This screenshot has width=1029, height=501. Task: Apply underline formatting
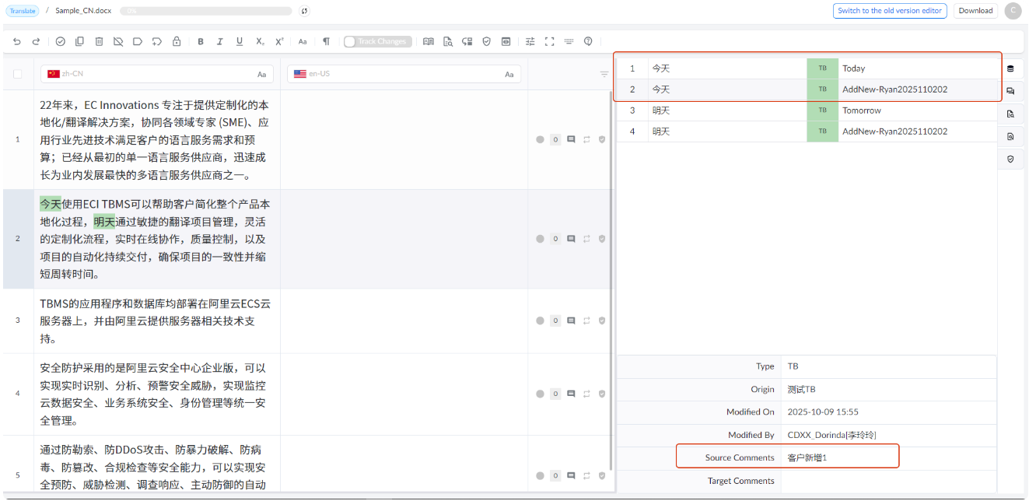240,41
